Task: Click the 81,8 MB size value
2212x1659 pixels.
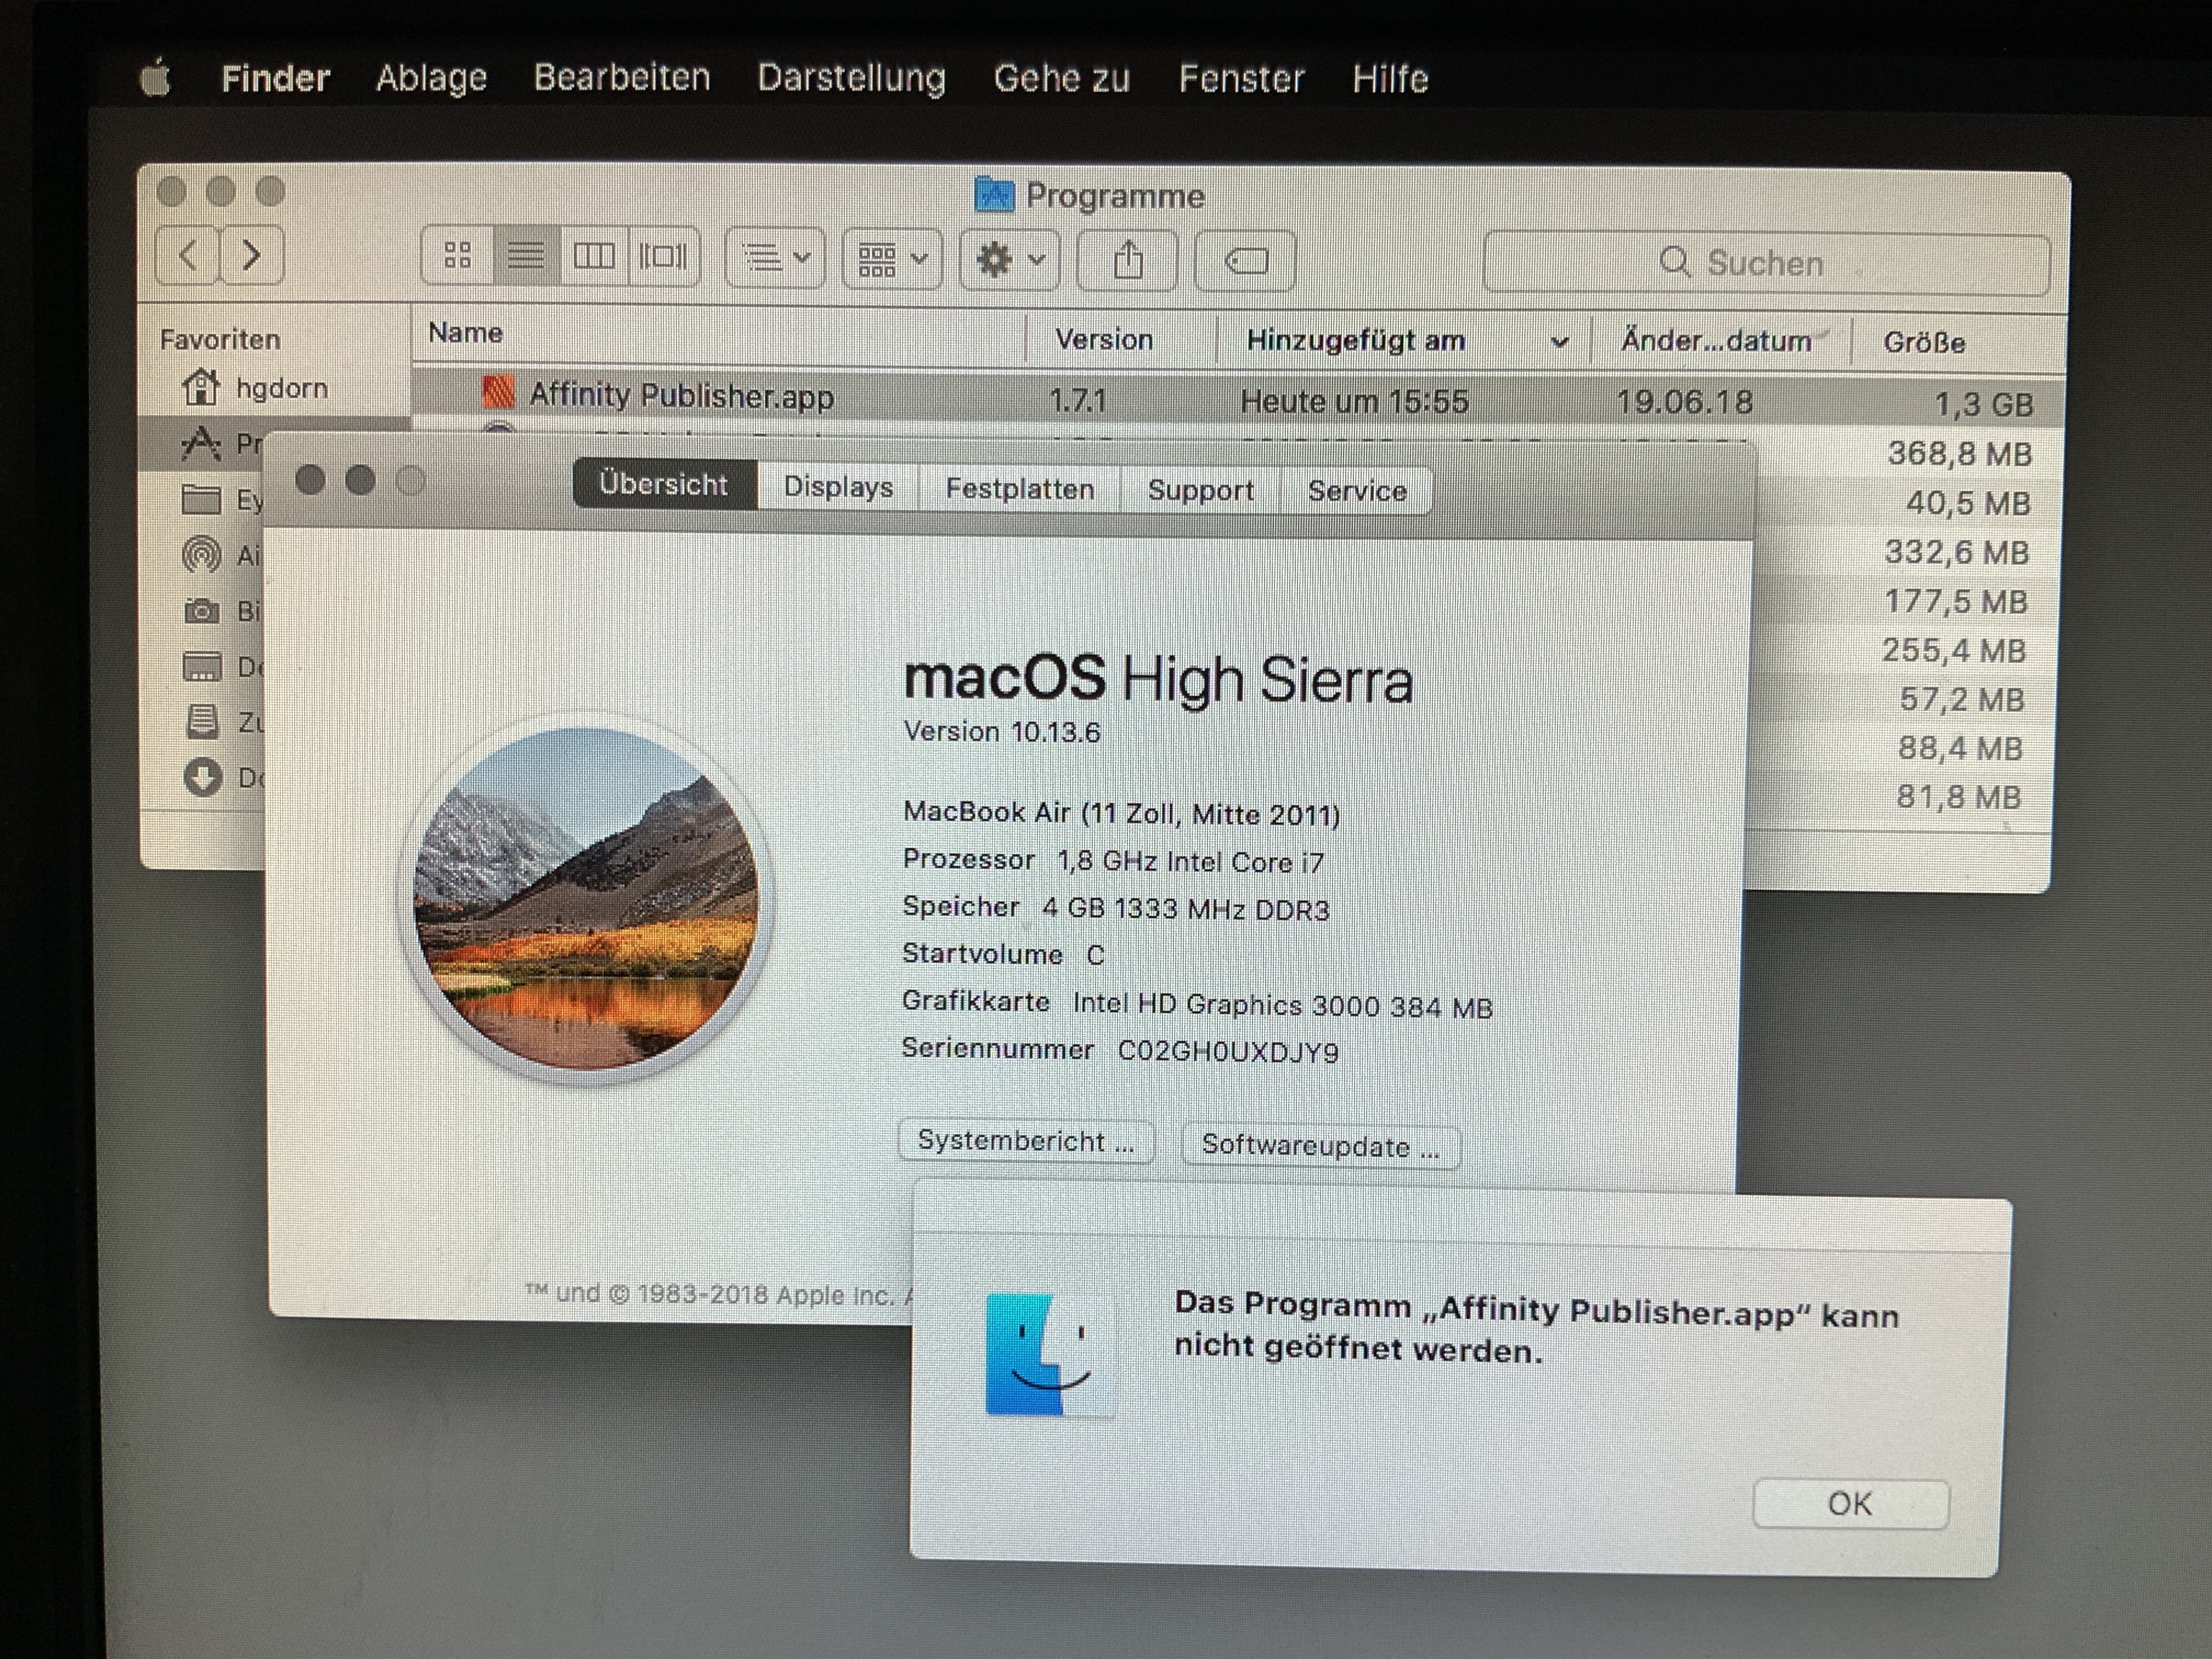Action: (x=1958, y=797)
